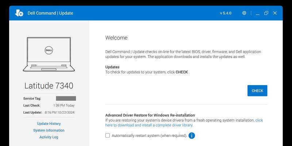The image size is (292, 146).
Task: Minimize the Dell Command Update window
Action: click(x=257, y=13)
